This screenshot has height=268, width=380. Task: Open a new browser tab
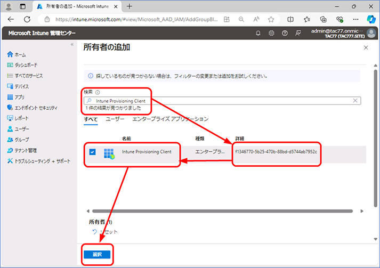tap(130, 6)
